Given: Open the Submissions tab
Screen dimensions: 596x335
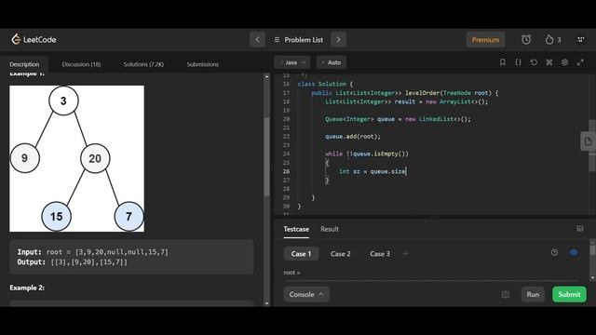Looking at the screenshot, I should tap(203, 64).
